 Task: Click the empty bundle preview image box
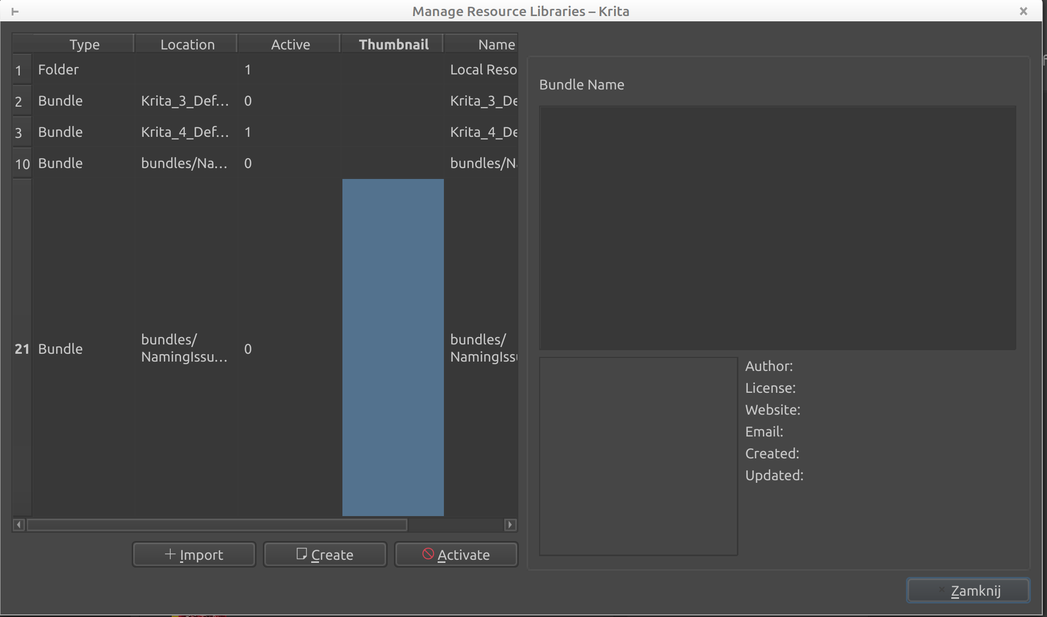click(x=638, y=456)
